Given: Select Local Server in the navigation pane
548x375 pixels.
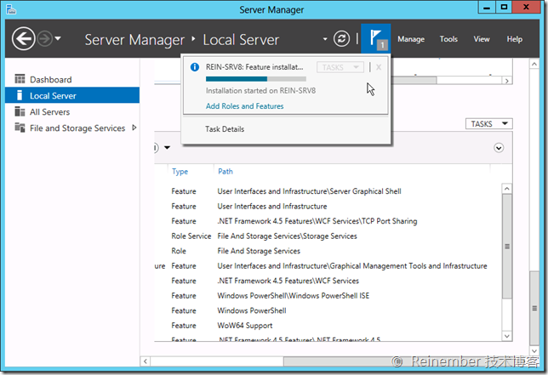Looking at the screenshot, I should click(x=53, y=96).
